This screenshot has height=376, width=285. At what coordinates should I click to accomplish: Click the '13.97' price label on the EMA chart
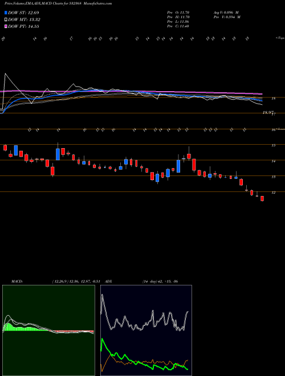click(x=267, y=112)
